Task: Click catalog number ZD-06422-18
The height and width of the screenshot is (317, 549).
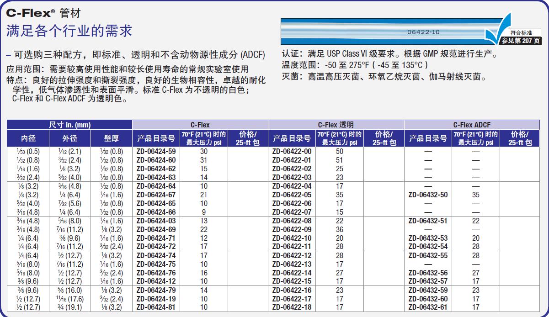Action: click(x=292, y=307)
